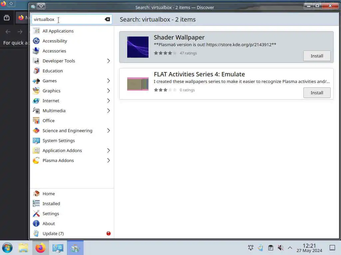341x255 pixels.
Task: Click the Settings tools icon
Action: 36,213
